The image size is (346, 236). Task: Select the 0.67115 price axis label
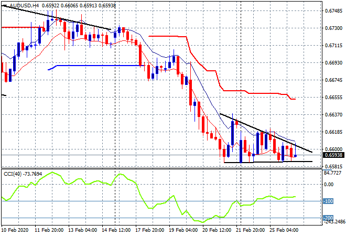[x=334, y=46]
